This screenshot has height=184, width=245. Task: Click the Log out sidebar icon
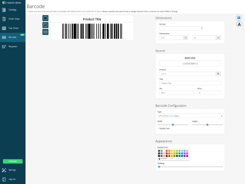point(4,179)
